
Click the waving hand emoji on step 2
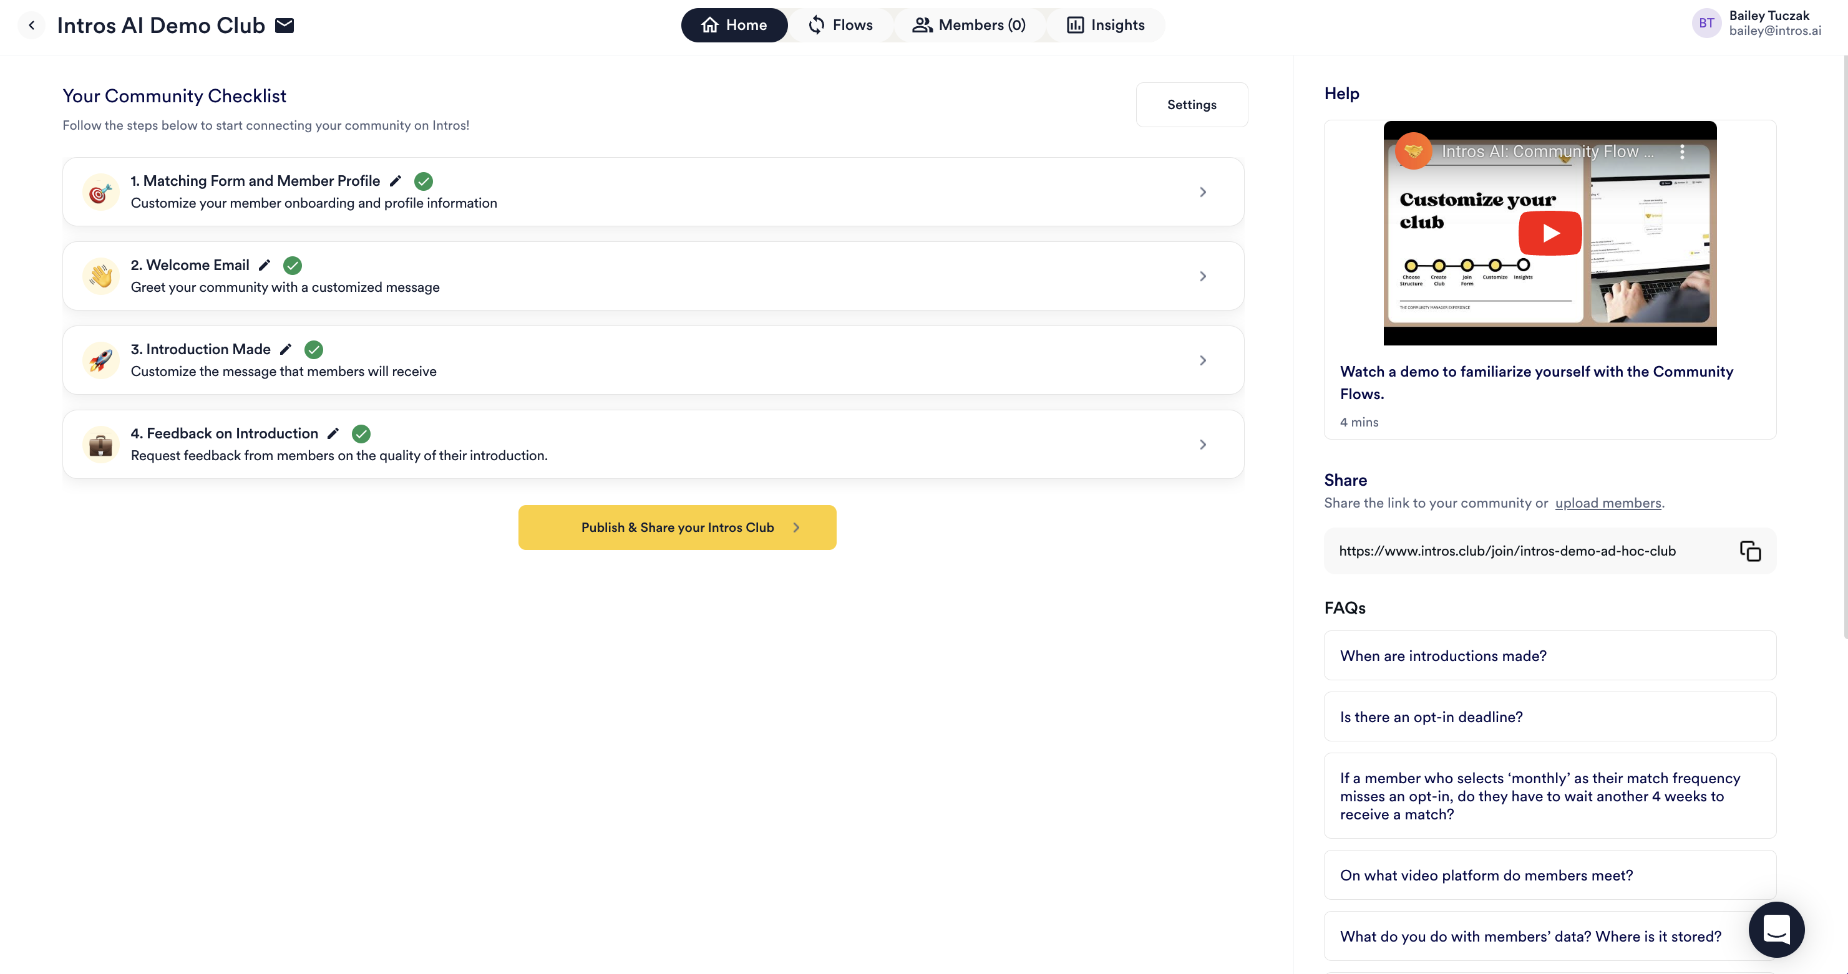(x=100, y=276)
